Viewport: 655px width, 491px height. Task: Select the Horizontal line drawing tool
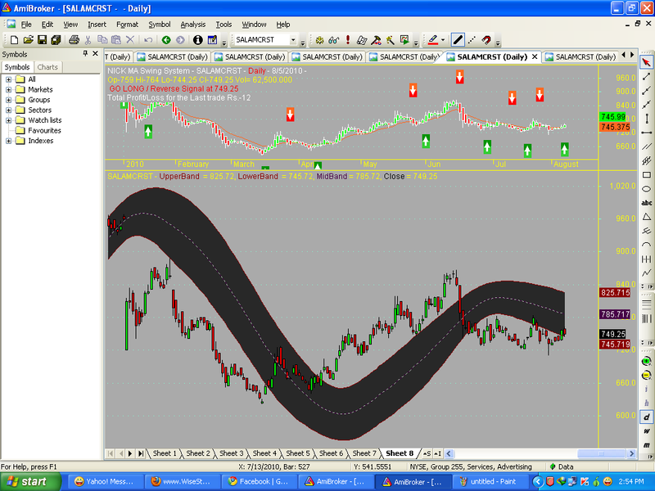(x=647, y=133)
